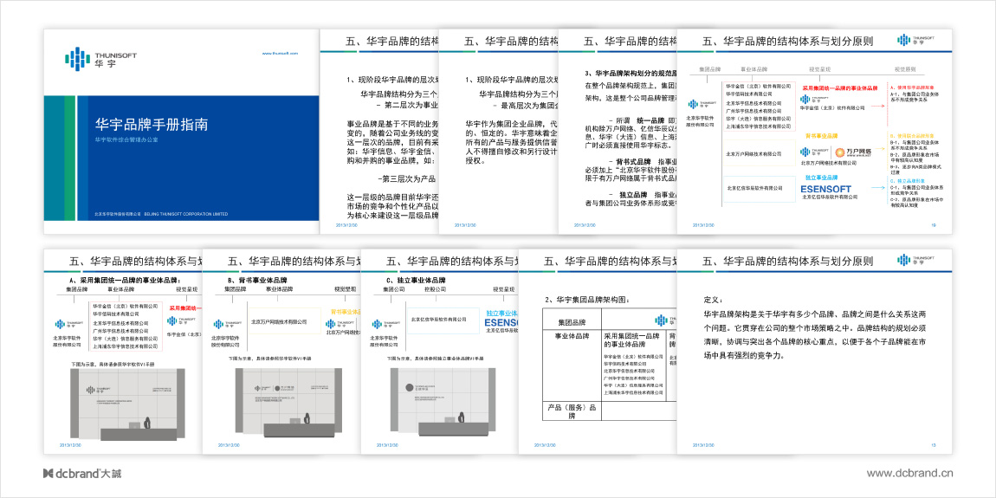Open the 第二层次为事业 slide thumbnail
Screen dimensions: 996x498
pos(379,132)
